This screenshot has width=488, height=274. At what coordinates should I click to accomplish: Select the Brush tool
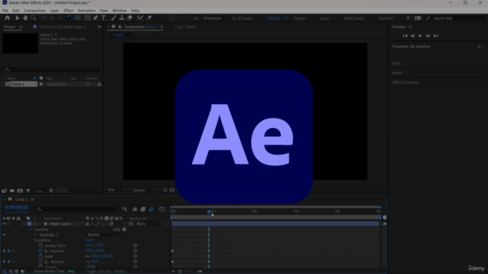coord(114,18)
